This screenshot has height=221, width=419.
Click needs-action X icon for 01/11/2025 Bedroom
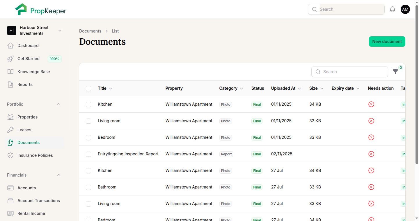pyautogui.click(x=371, y=137)
